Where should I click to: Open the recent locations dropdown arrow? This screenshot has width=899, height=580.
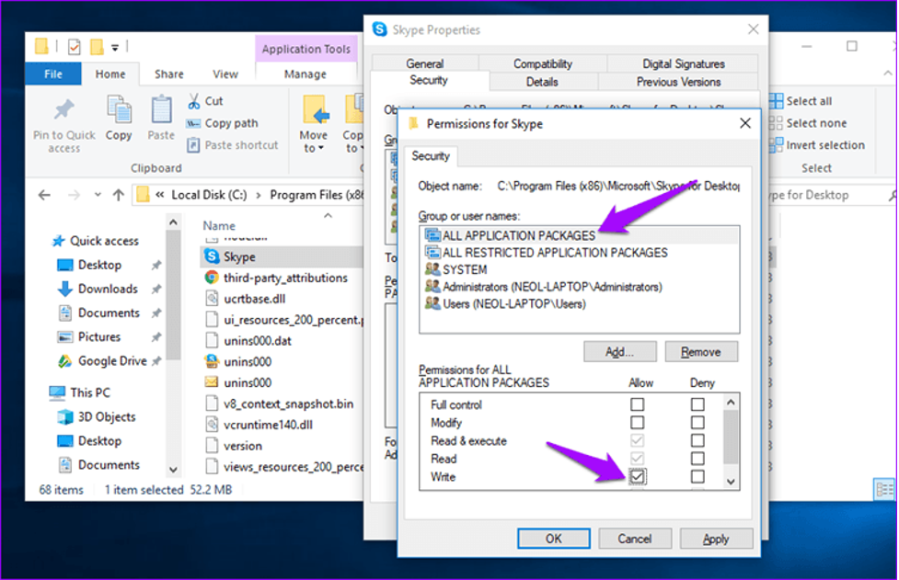98,195
